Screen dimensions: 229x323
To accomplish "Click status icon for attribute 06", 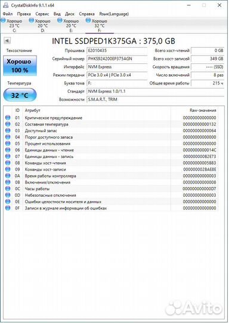I will point(8,150).
